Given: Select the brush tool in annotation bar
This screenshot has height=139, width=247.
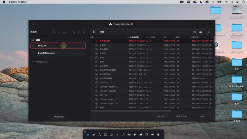Looking at the screenshot, I should pyautogui.click(x=94, y=135).
